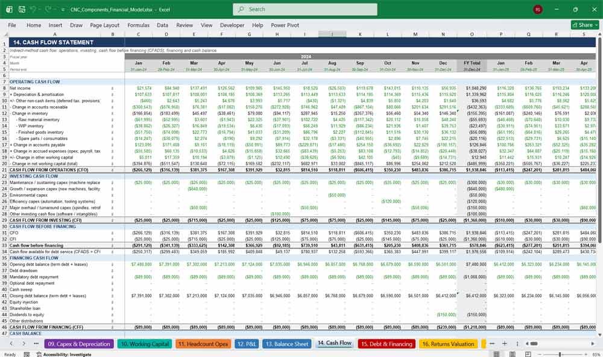This screenshot has height=357, width=603.
Task: Open the Data ribbon tab
Action: click(x=162, y=25)
